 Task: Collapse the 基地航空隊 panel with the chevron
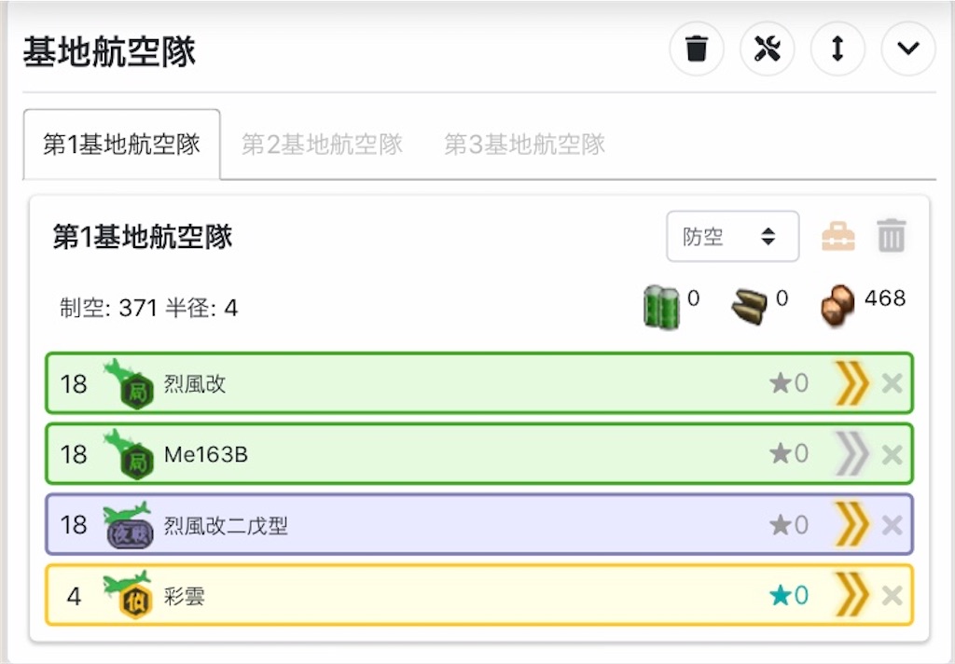coord(908,48)
